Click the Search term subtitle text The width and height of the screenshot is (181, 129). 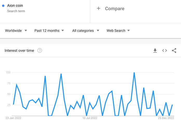[16, 11]
